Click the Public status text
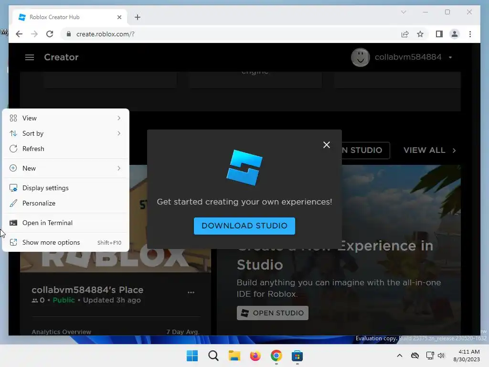489x367 pixels. coord(64,300)
